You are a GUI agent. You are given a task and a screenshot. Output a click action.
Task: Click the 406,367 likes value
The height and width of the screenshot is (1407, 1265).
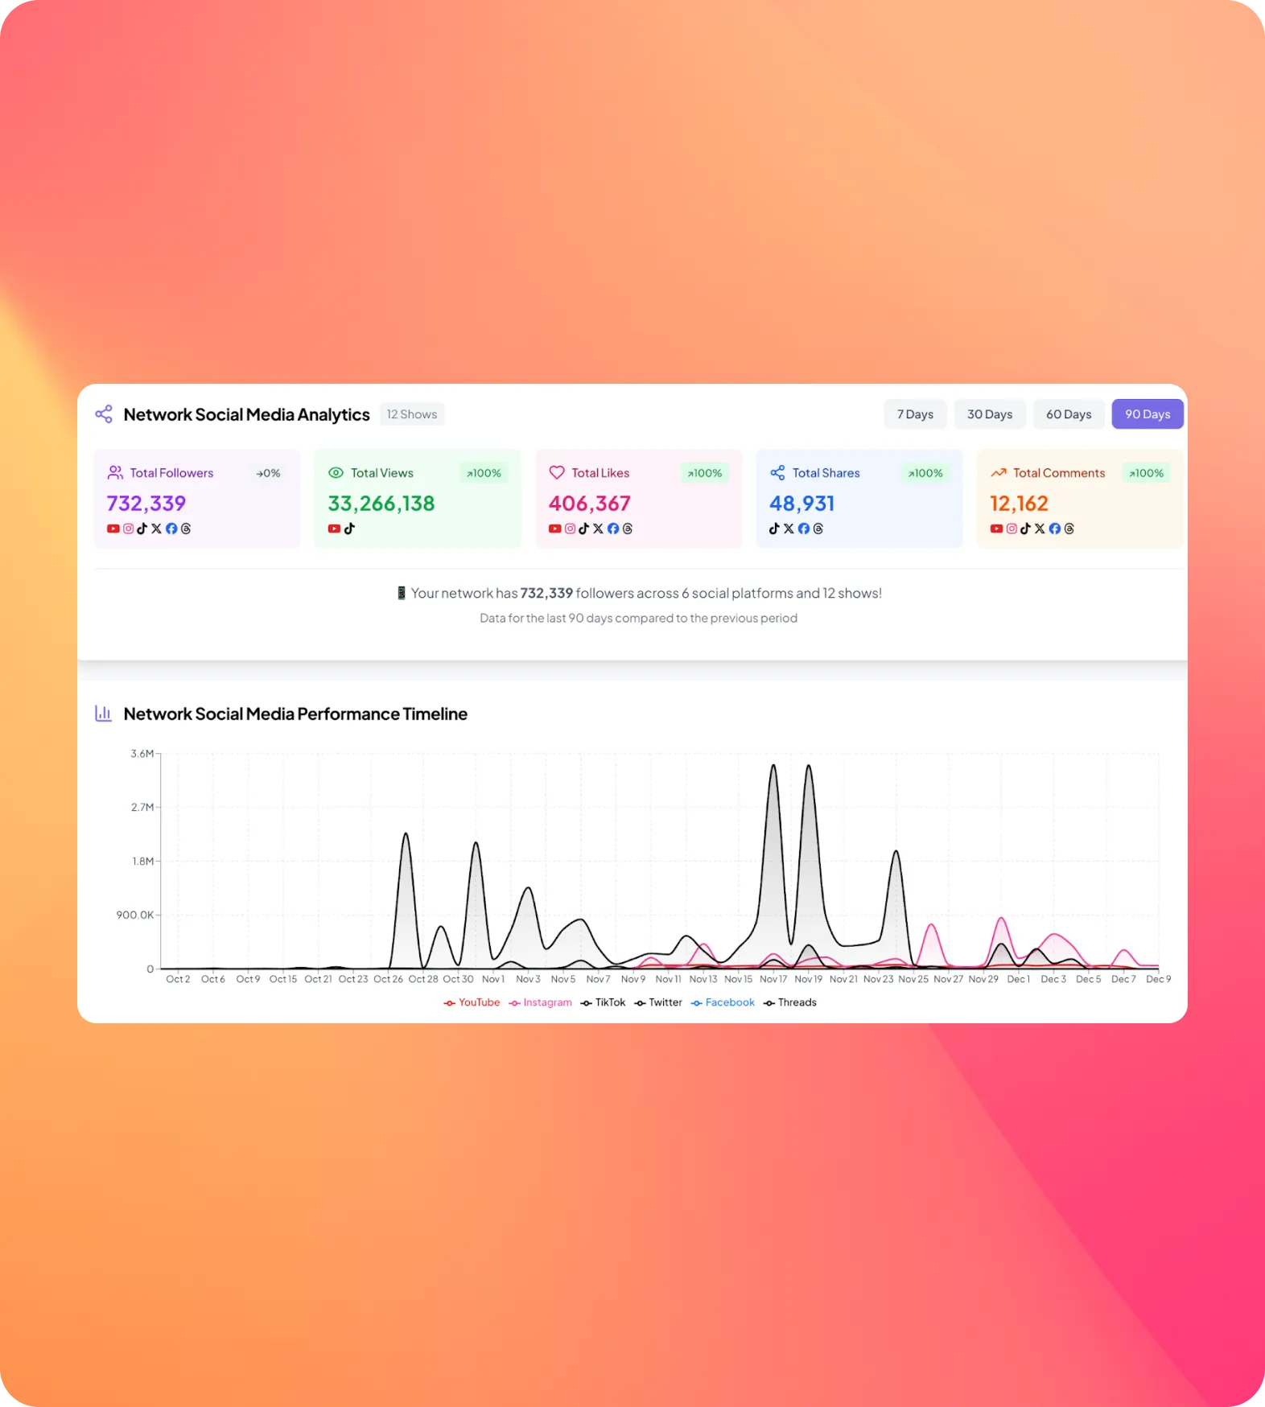pyautogui.click(x=590, y=504)
